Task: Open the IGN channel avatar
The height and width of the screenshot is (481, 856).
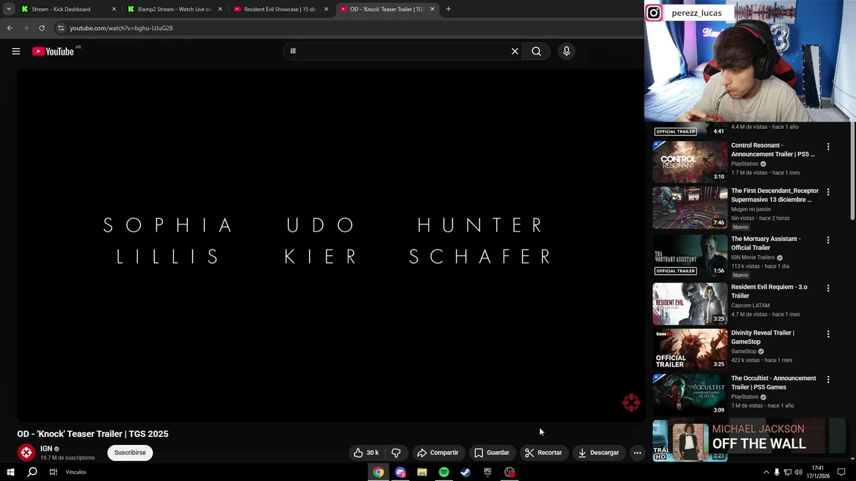Action: point(26,453)
